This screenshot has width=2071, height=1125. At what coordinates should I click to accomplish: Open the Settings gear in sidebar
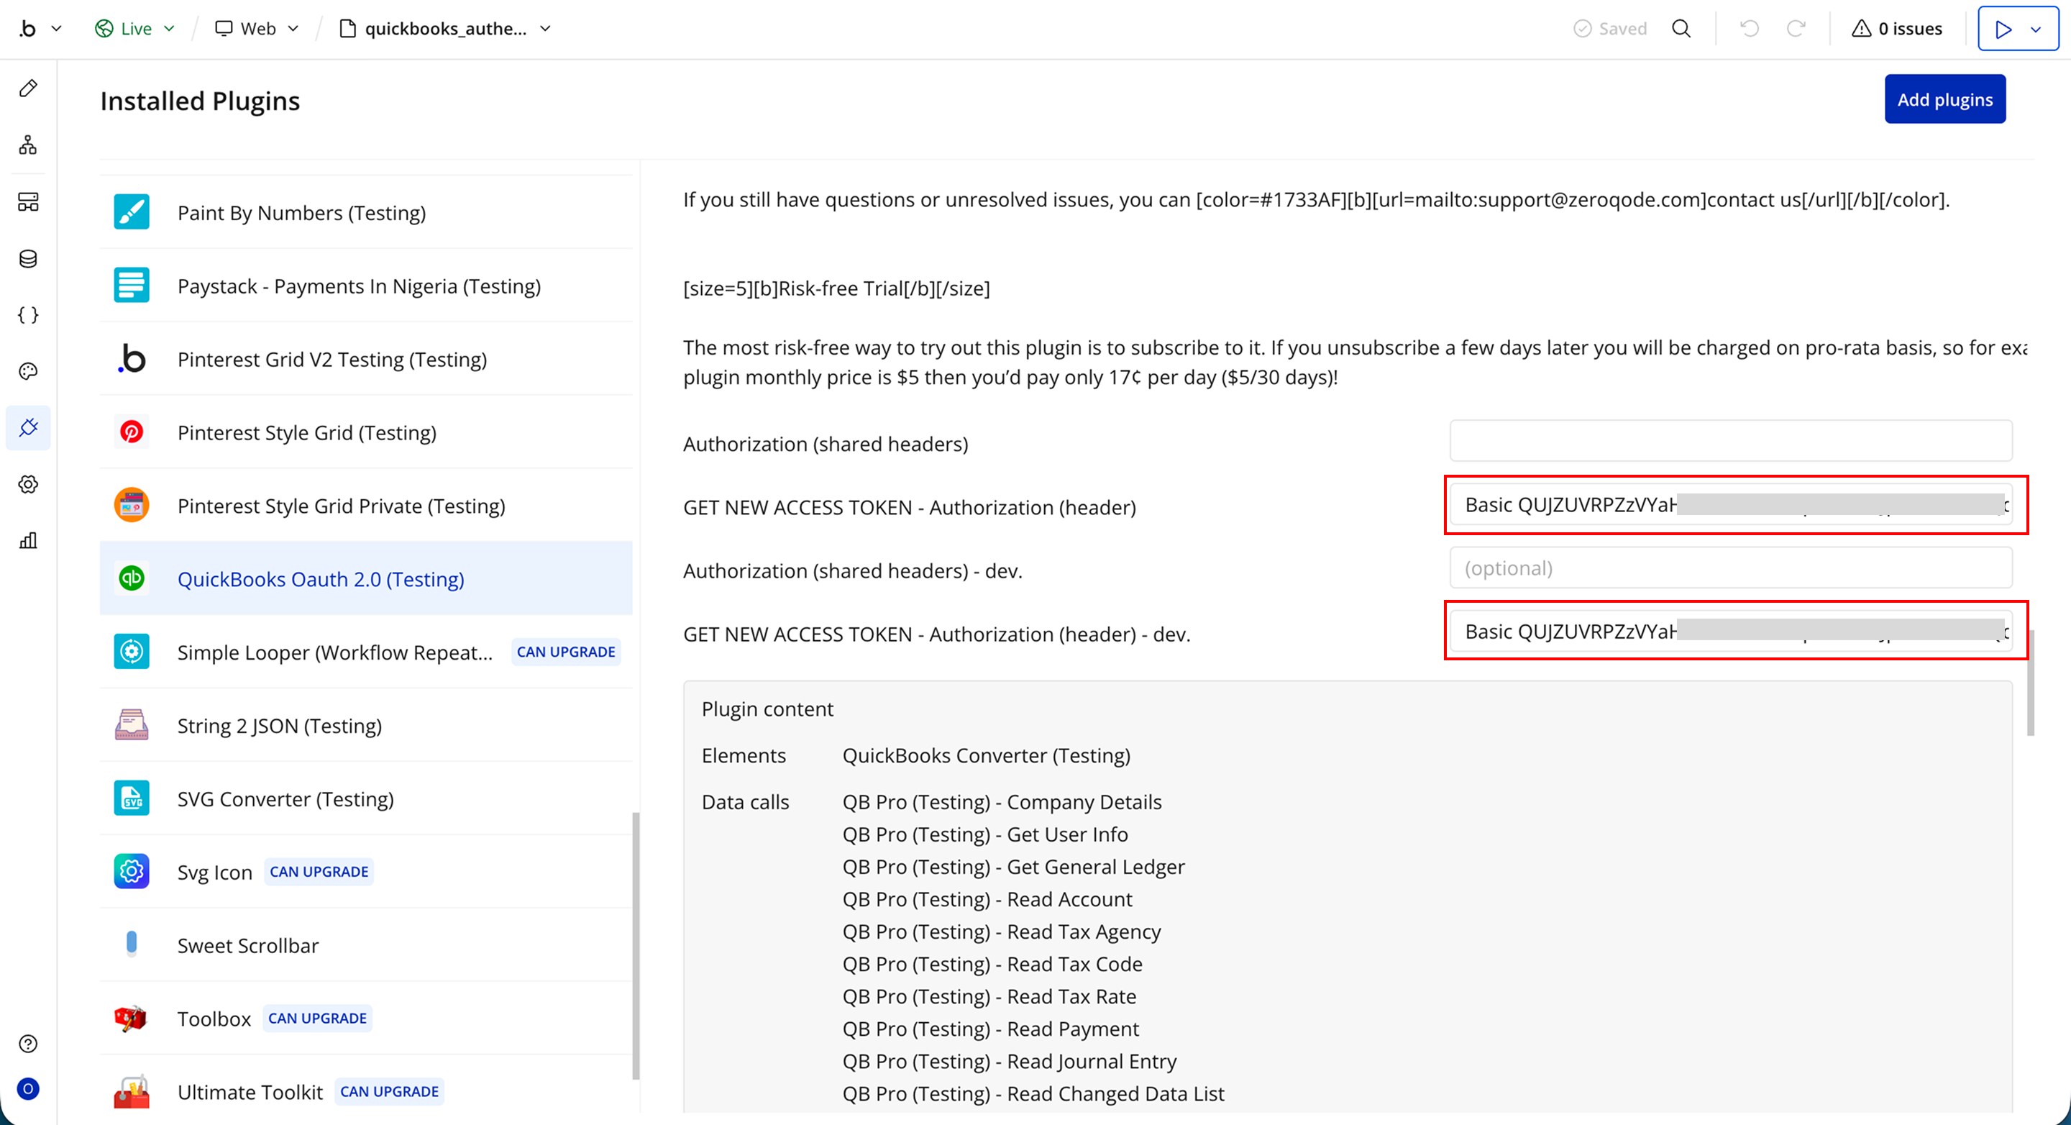(x=28, y=484)
